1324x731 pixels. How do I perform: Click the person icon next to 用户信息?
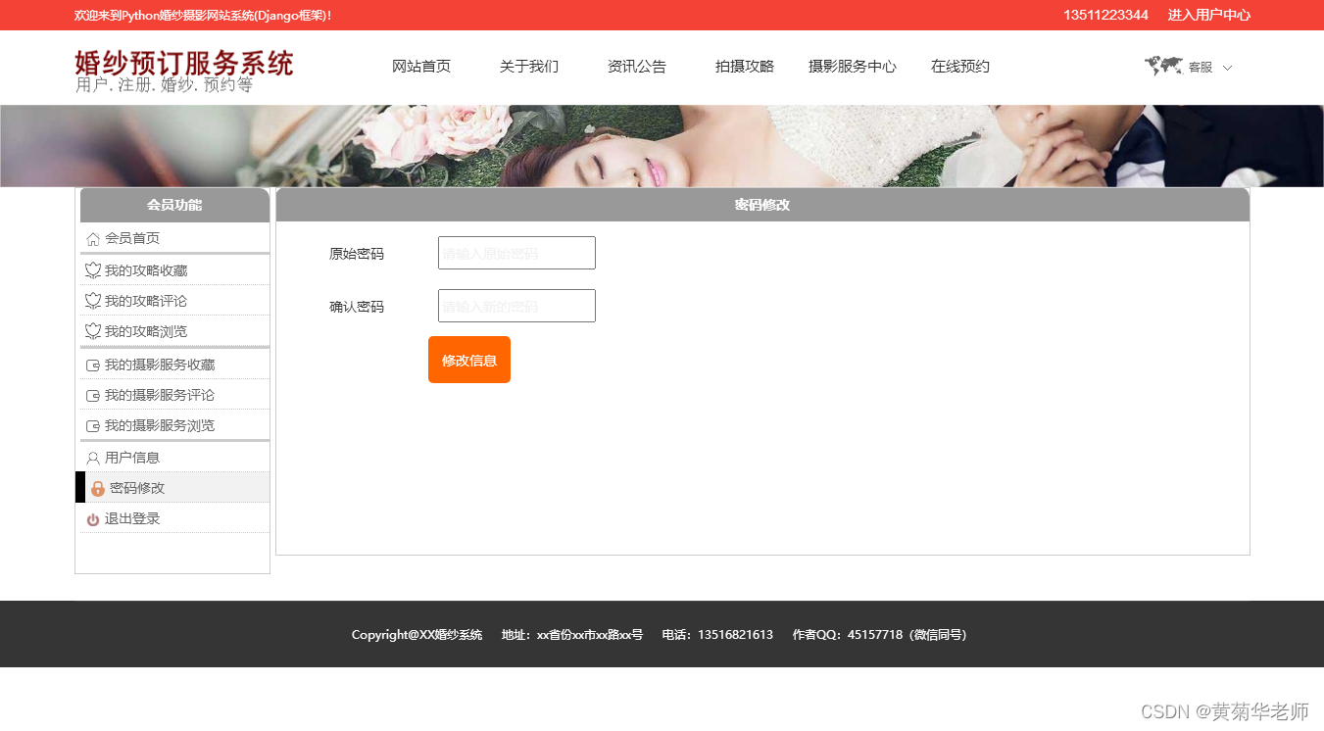point(93,458)
